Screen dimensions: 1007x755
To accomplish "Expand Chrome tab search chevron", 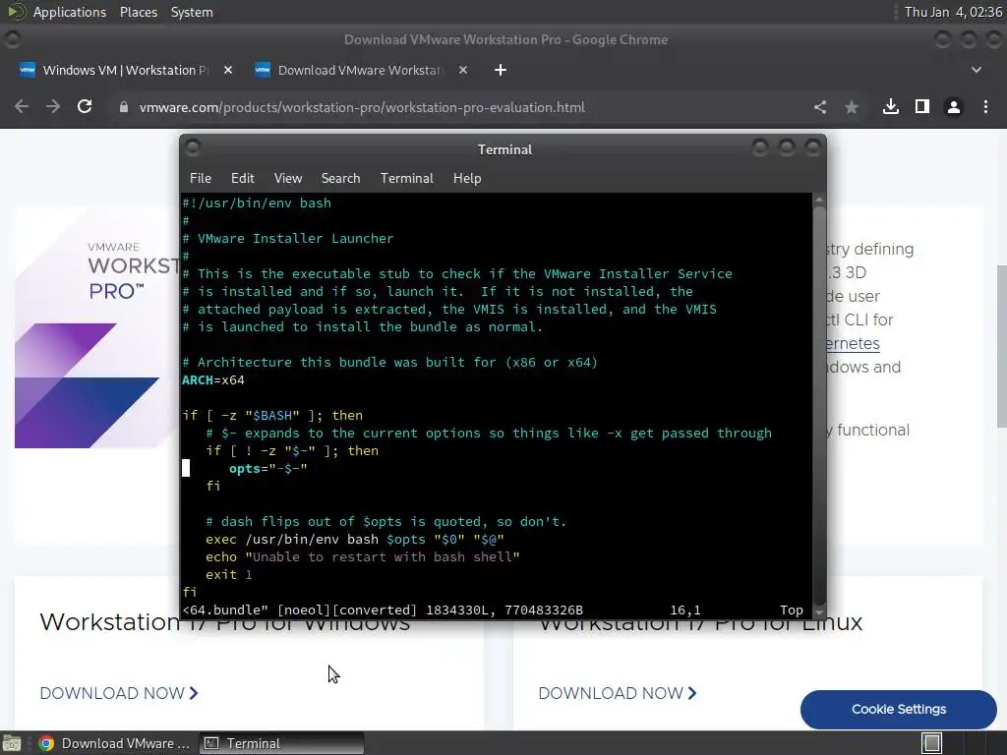I will (977, 70).
